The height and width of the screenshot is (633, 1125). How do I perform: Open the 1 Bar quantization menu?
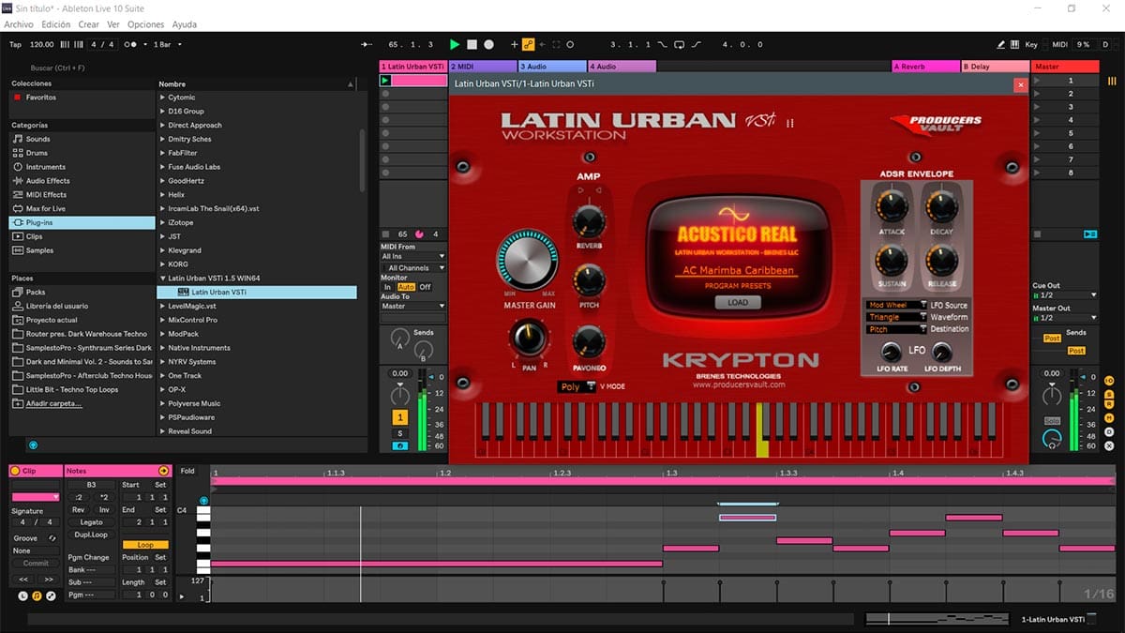click(x=167, y=44)
